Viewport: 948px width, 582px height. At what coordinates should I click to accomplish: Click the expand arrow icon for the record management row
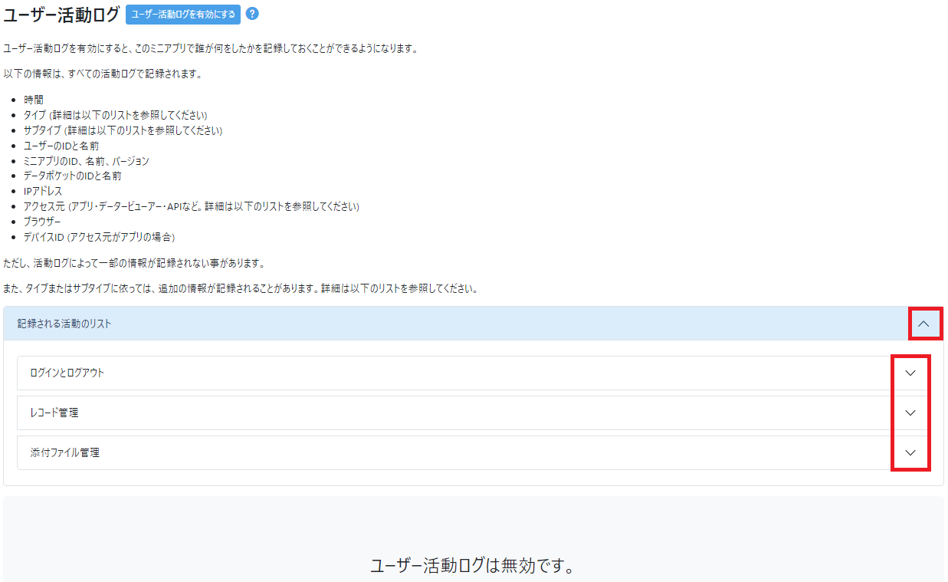910,413
